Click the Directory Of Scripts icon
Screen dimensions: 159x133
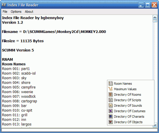point(110,100)
